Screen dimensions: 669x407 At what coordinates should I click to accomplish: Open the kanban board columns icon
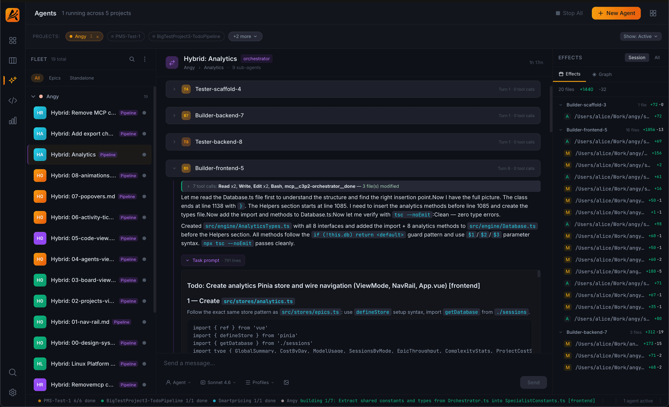tap(13, 61)
